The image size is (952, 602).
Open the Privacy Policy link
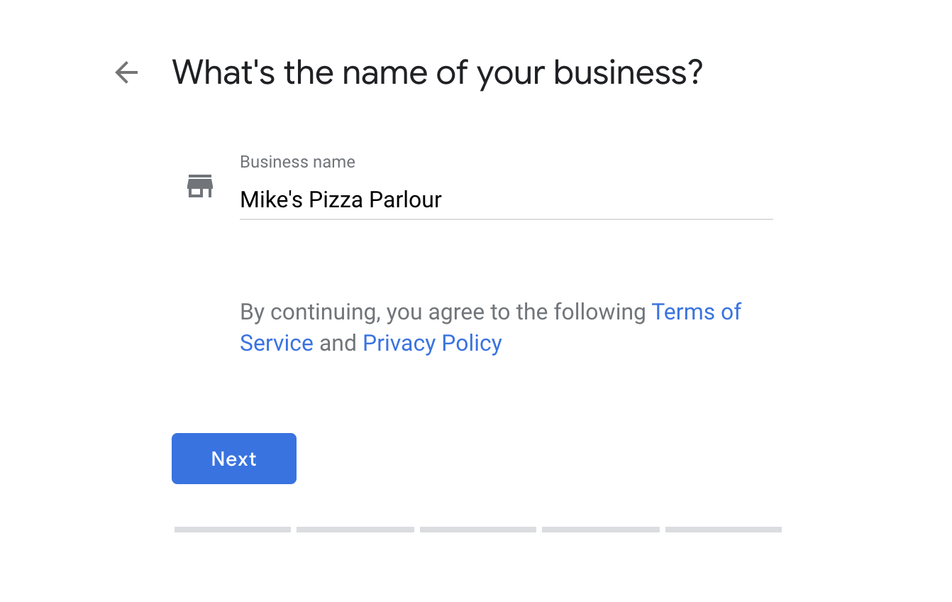(x=432, y=343)
